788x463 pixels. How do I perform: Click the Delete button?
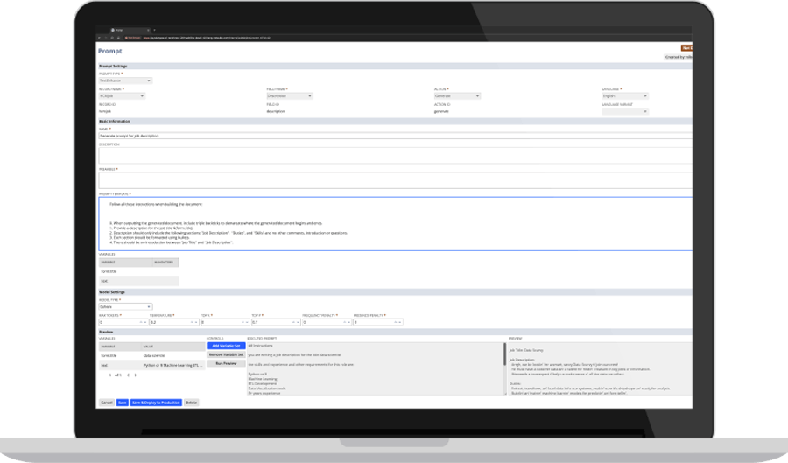(191, 403)
